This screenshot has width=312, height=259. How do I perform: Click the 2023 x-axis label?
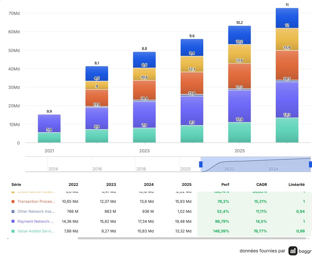coord(144,151)
